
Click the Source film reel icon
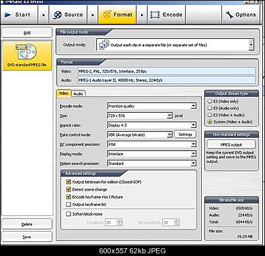(x=57, y=15)
